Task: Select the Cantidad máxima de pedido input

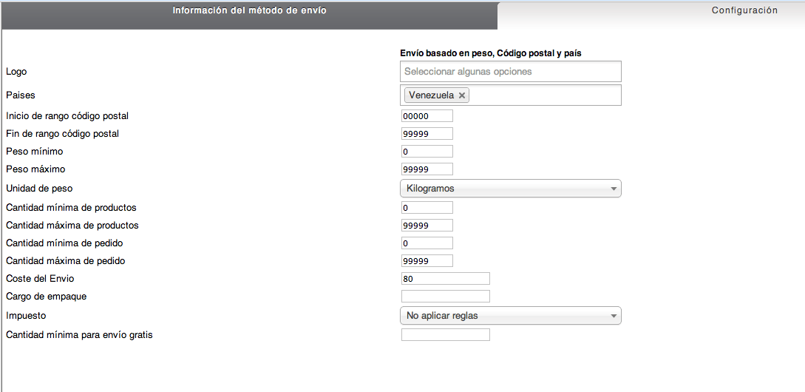Action: coord(427,260)
